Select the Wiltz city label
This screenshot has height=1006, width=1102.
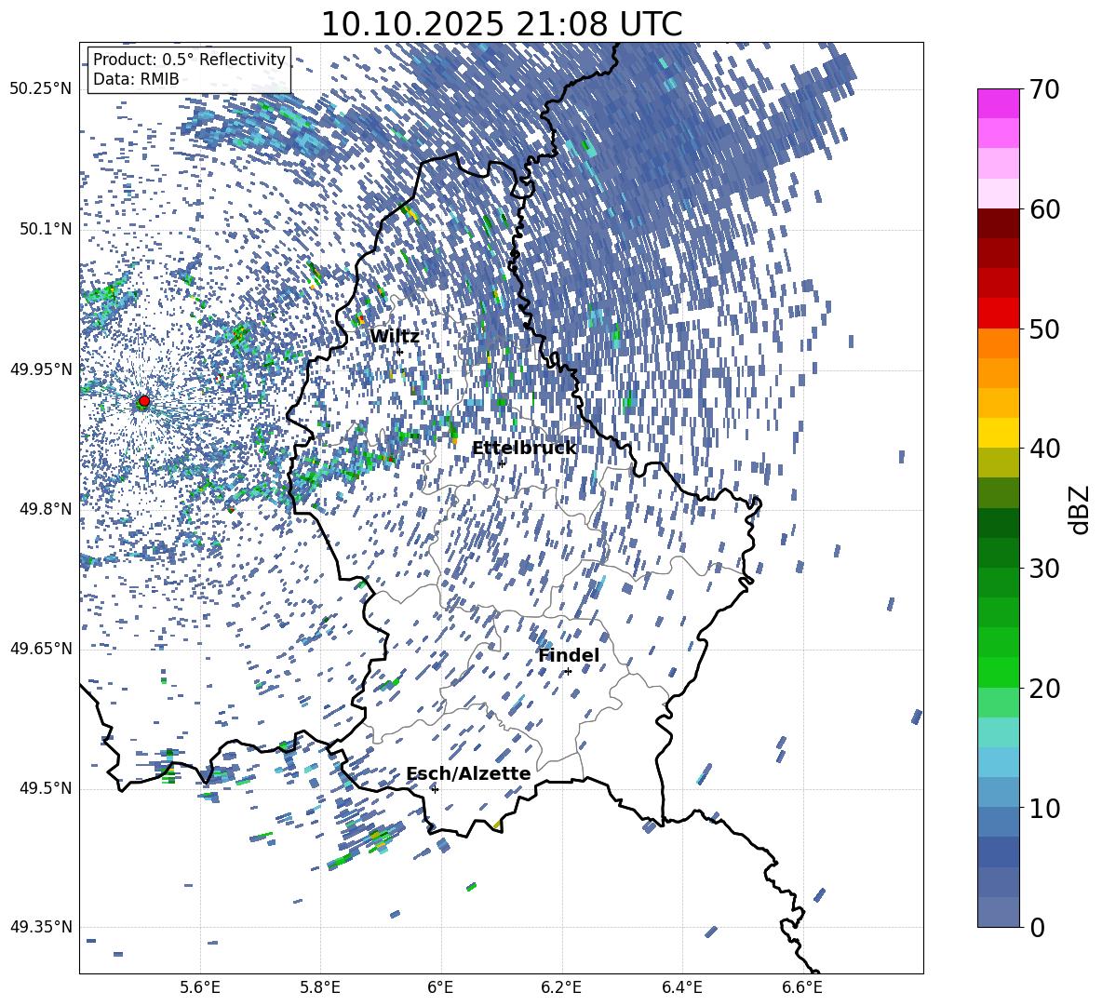(395, 337)
